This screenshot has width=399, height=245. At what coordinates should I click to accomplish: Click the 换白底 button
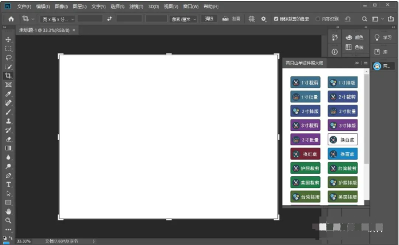[x=343, y=139]
